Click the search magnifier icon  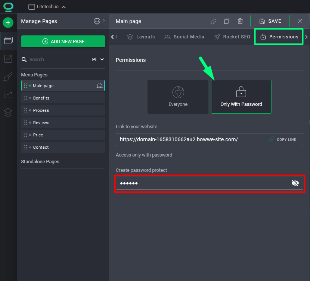[x=24, y=60]
